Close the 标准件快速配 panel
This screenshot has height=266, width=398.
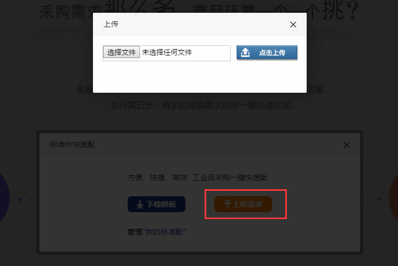click(x=347, y=145)
